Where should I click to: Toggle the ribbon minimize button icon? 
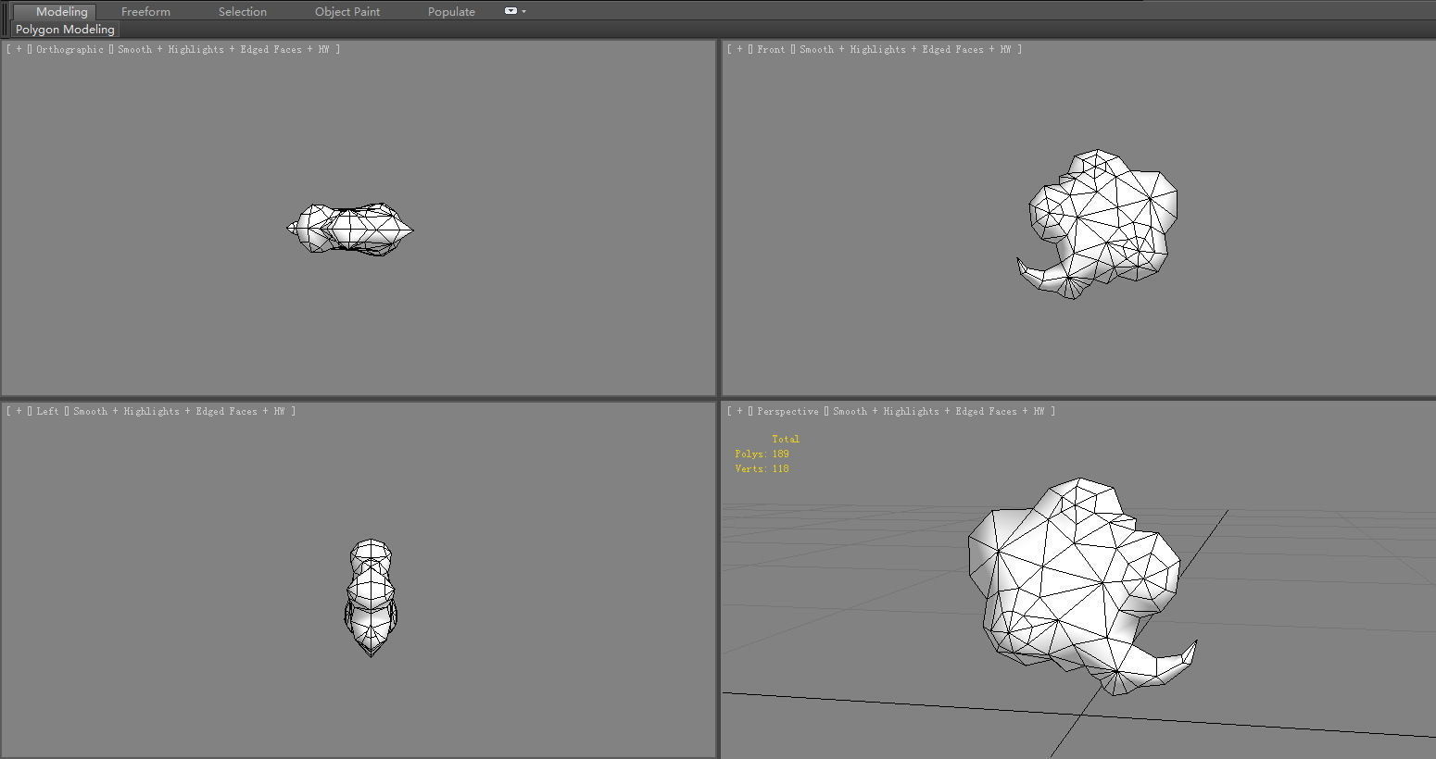pyautogui.click(x=510, y=11)
